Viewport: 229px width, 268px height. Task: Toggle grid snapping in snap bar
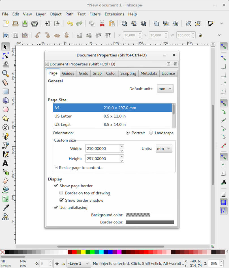pos(224,203)
